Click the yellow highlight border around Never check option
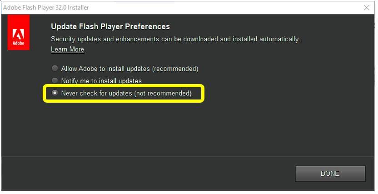The width and height of the screenshot is (378, 194). point(124,85)
